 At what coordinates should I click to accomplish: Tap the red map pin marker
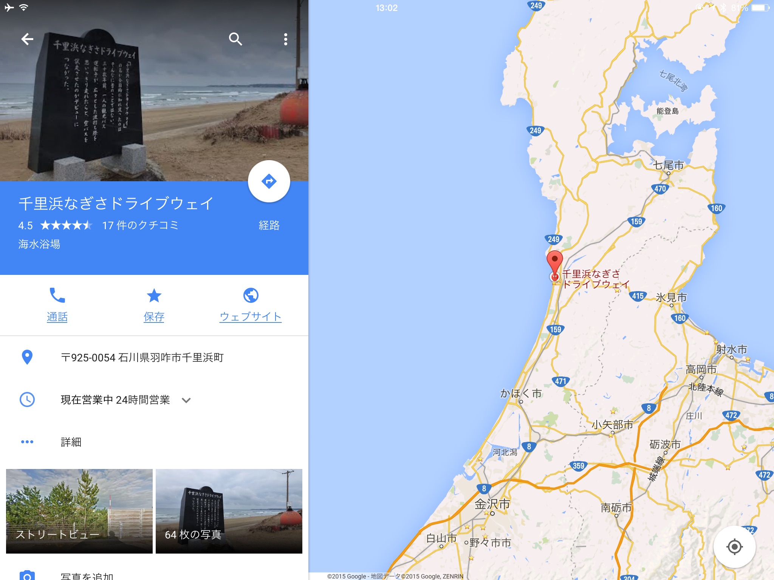pos(555,265)
